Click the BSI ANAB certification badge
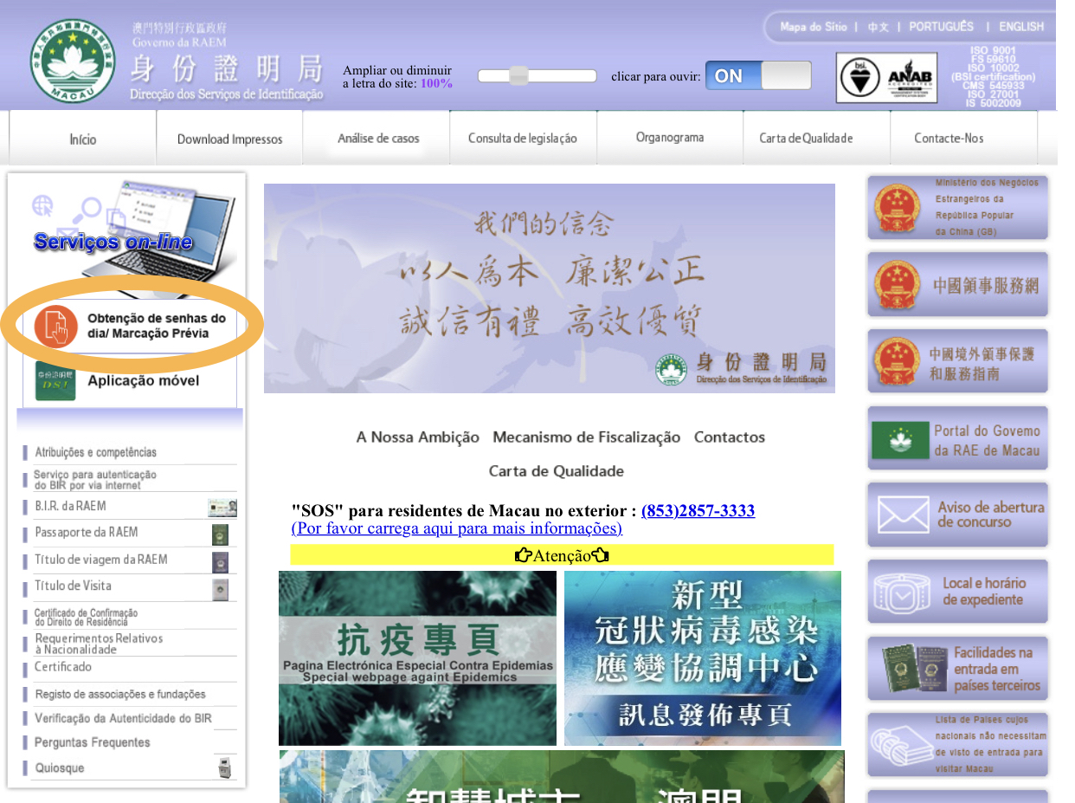 (887, 78)
